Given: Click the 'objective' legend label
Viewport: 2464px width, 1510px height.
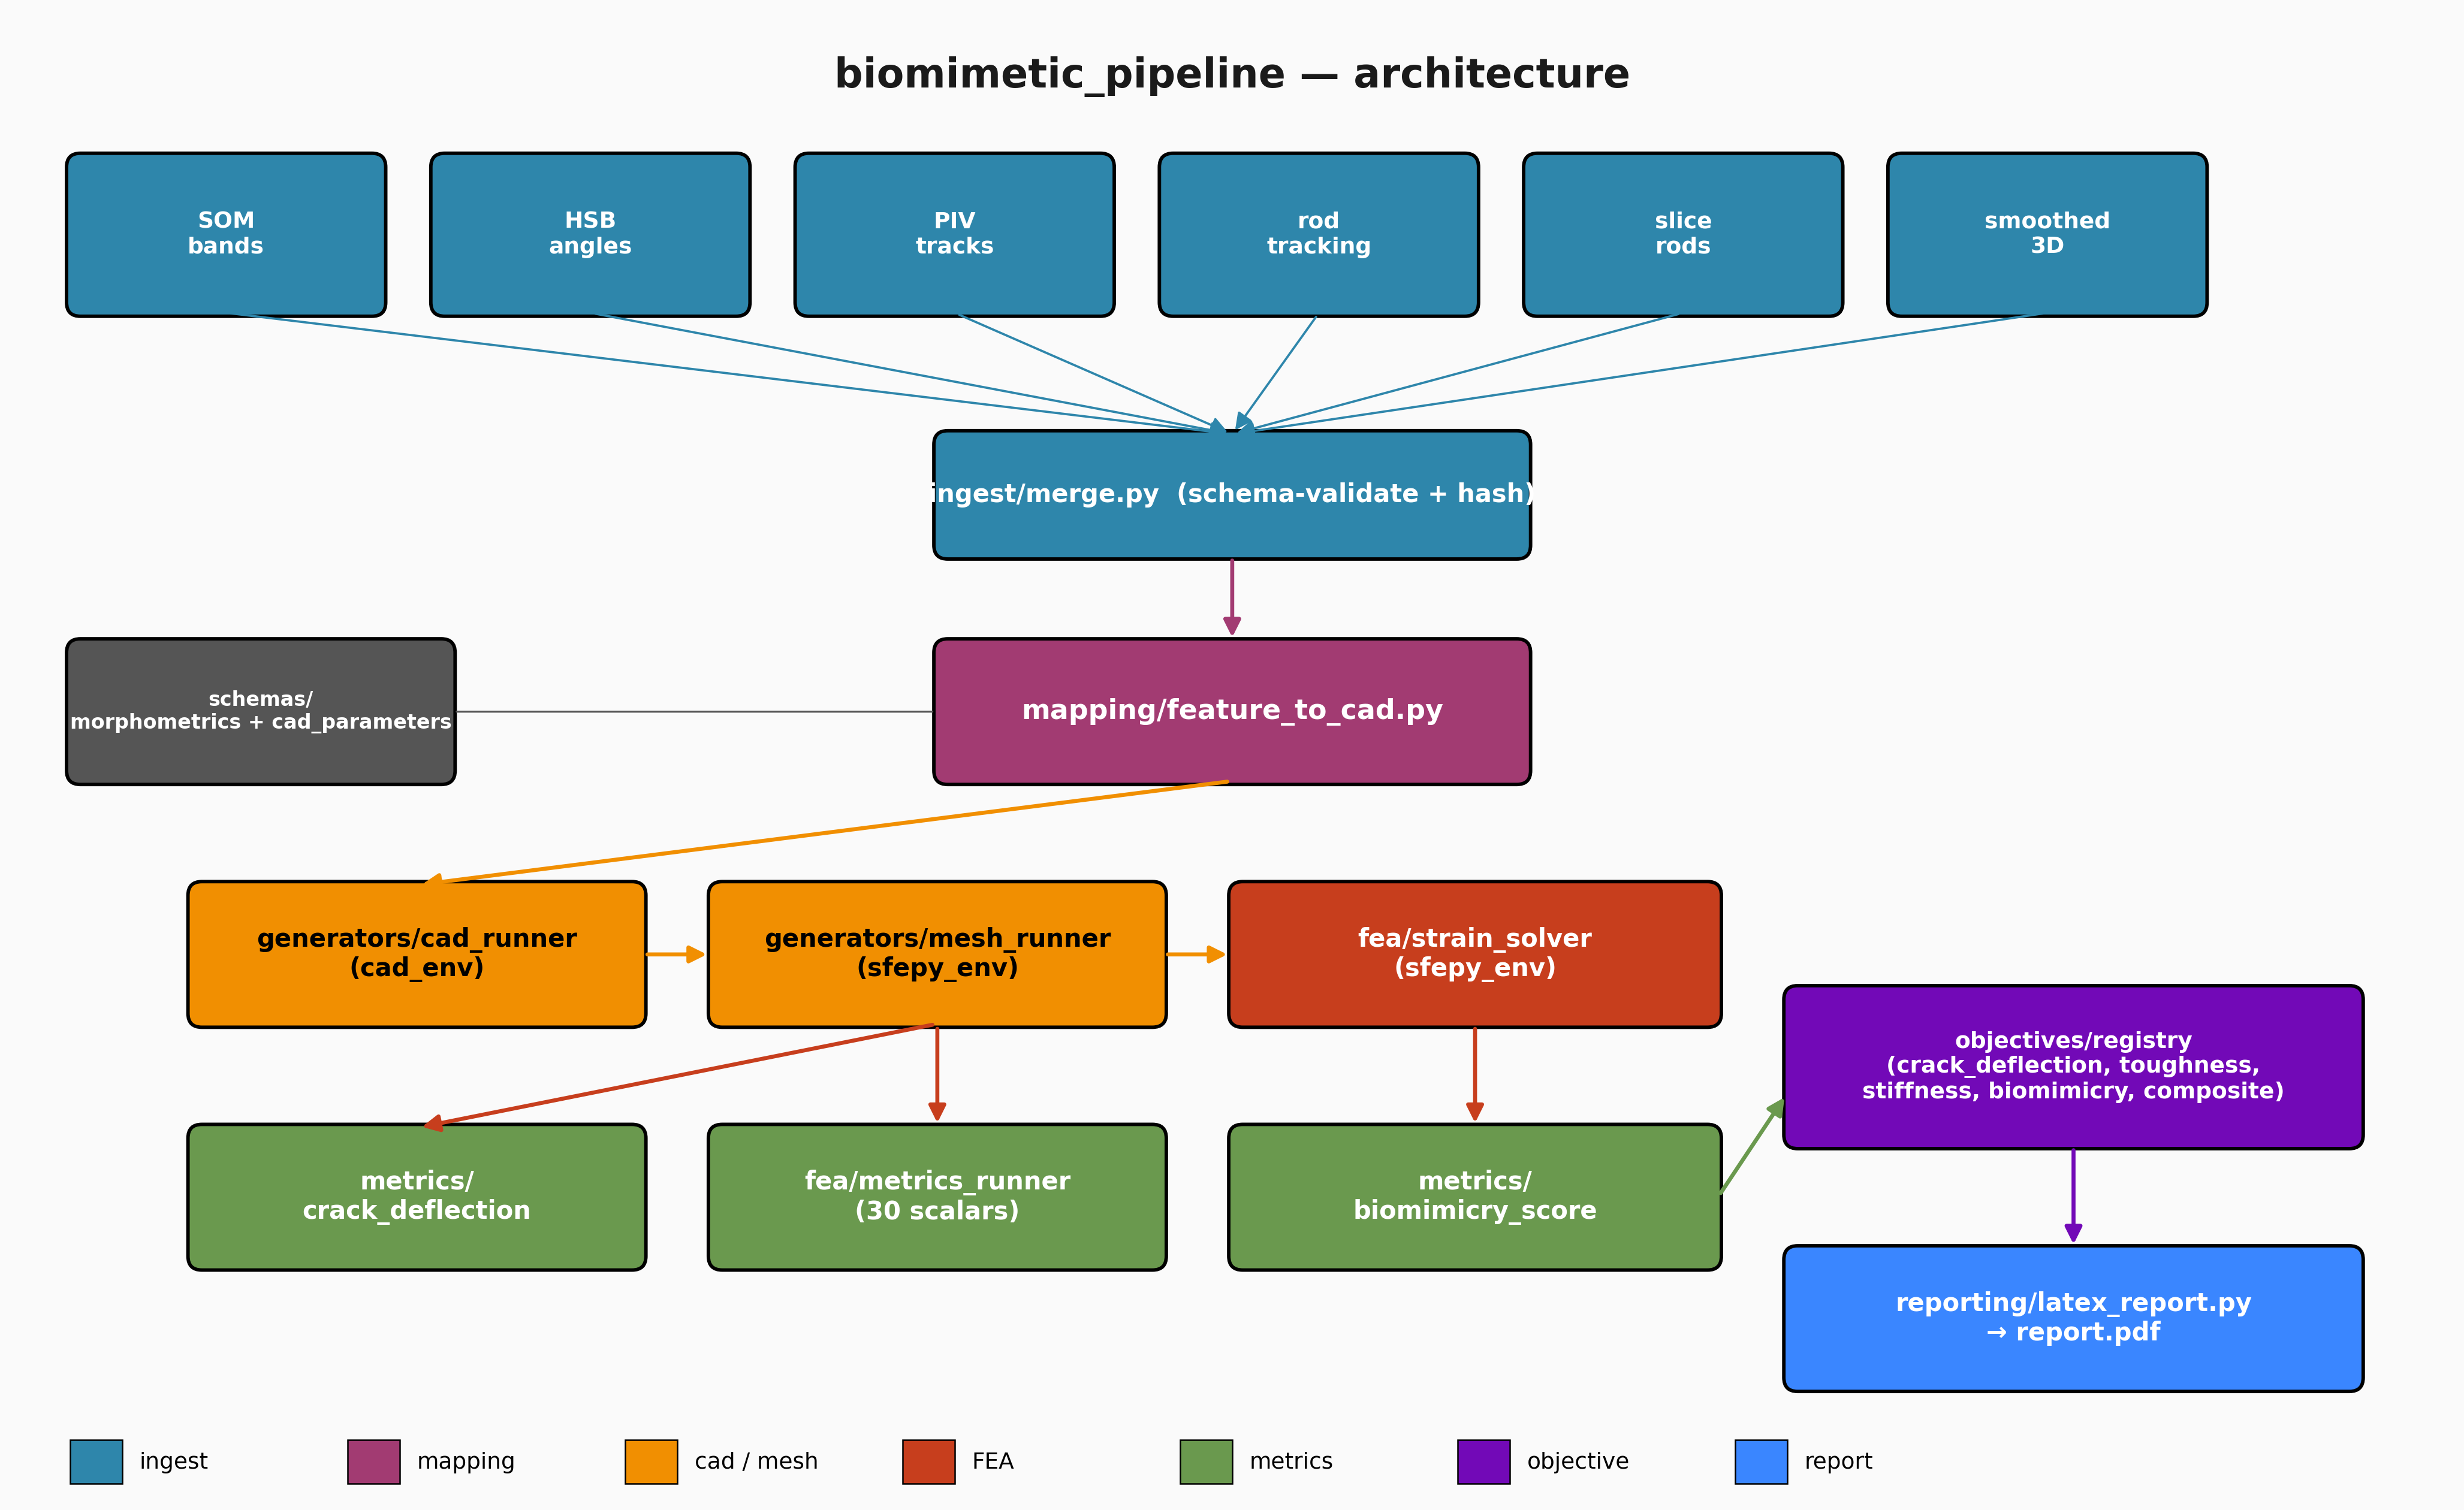Looking at the screenshot, I should point(1578,1461).
